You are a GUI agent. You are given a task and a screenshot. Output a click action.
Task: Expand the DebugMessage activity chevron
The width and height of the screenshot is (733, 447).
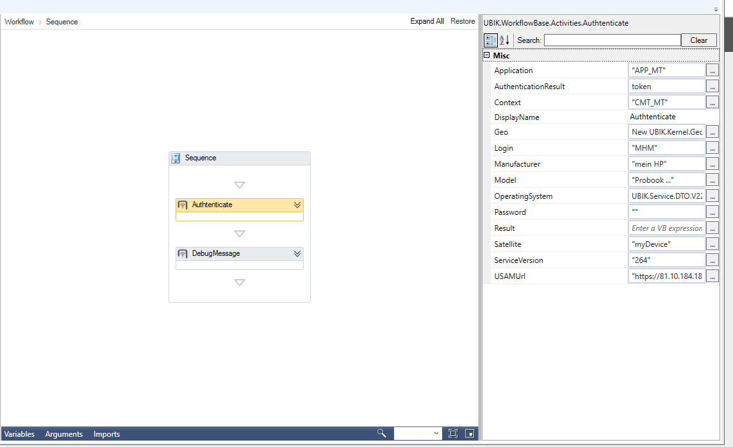(x=297, y=254)
